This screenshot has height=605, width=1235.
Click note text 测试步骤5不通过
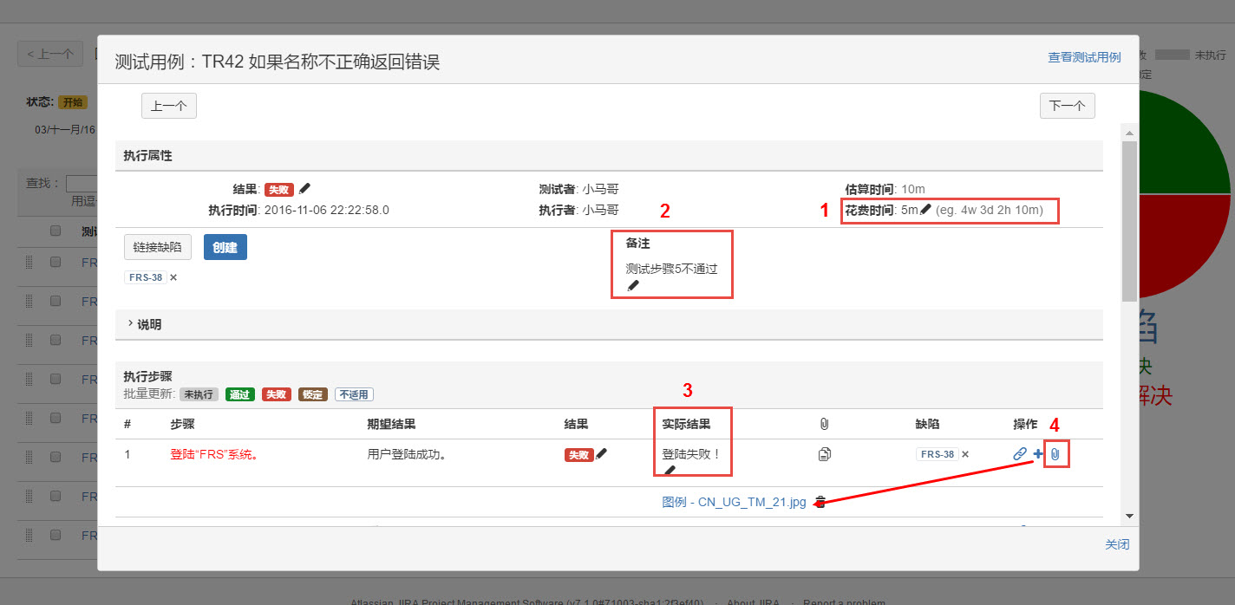tap(672, 269)
